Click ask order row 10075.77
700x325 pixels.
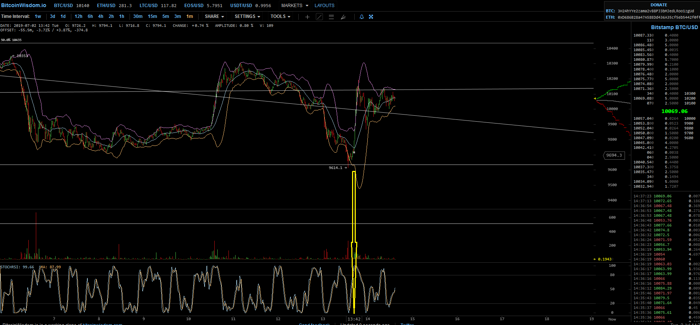coord(656,79)
